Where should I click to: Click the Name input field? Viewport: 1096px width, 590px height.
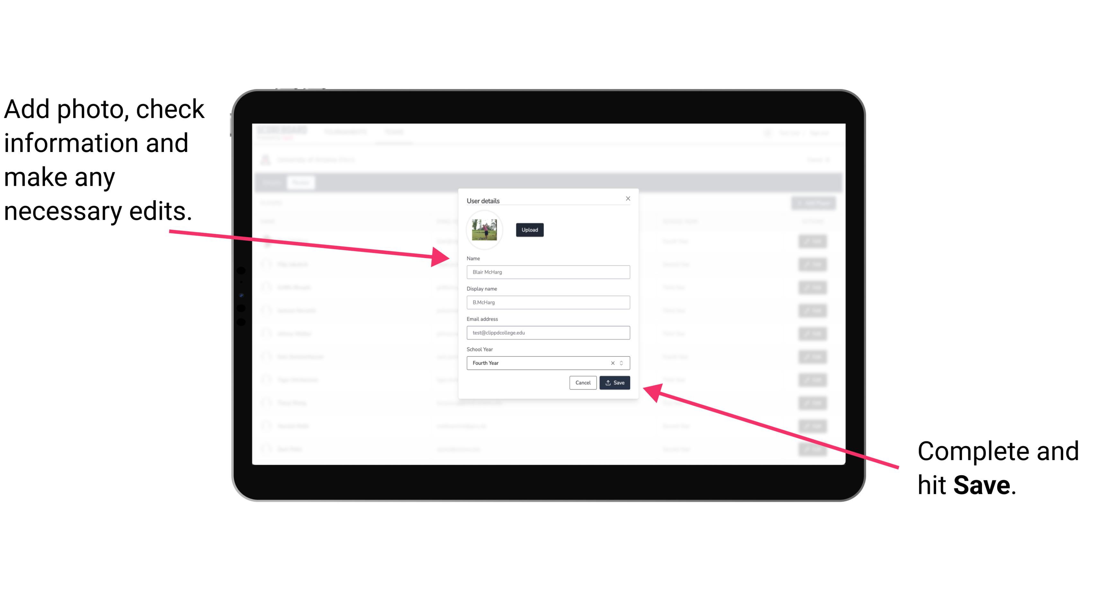point(548,272)
